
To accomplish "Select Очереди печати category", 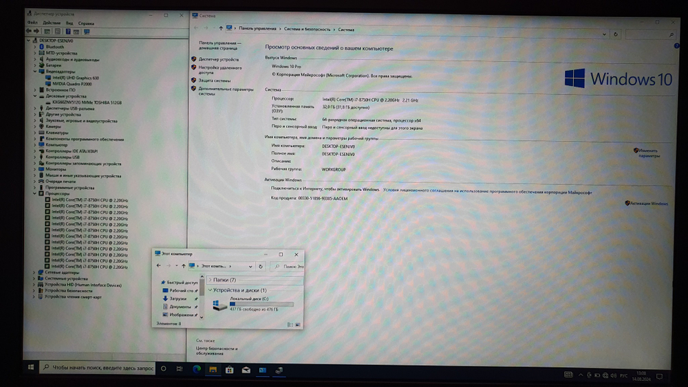I will pos(61,181).
